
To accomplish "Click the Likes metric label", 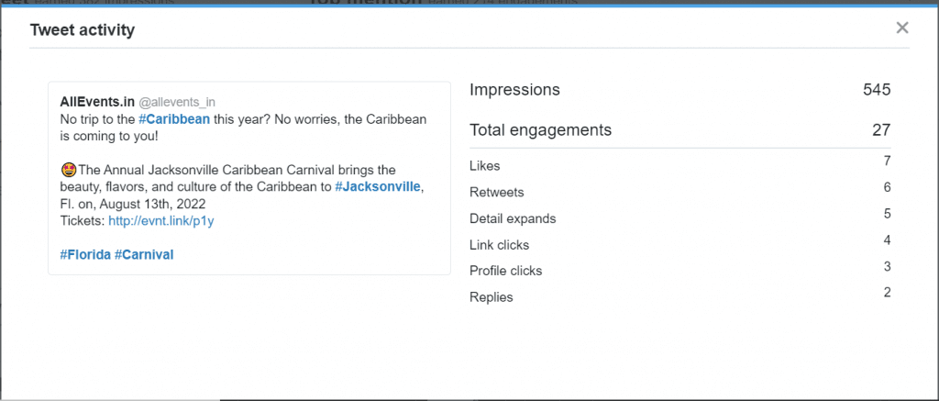I will [x=484, y=166].
